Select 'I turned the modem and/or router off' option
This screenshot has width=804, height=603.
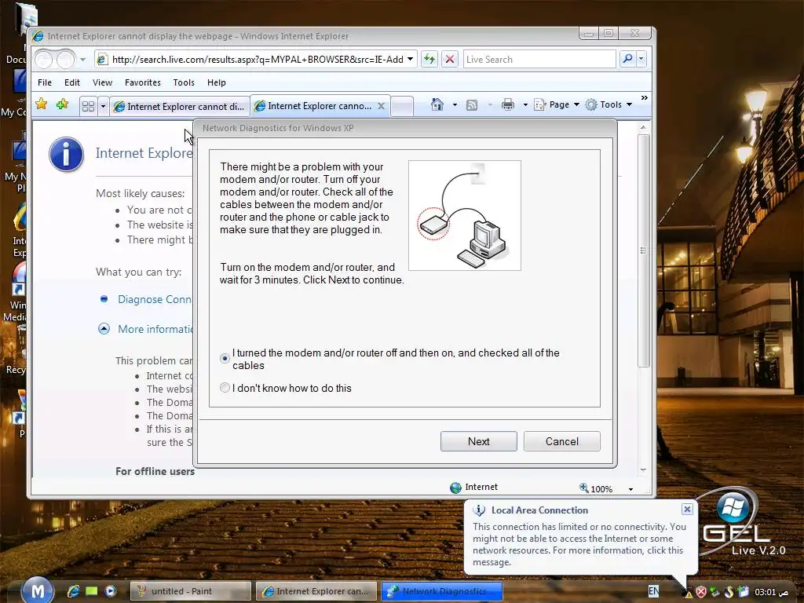point(225,358)
